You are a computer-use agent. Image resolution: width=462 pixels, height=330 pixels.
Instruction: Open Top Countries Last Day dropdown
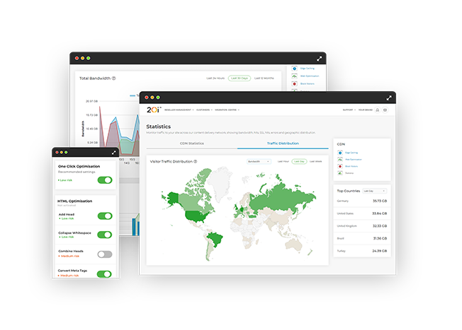point(375,191)
